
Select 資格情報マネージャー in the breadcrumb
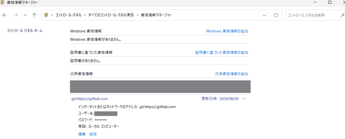(x=156, y=15)
